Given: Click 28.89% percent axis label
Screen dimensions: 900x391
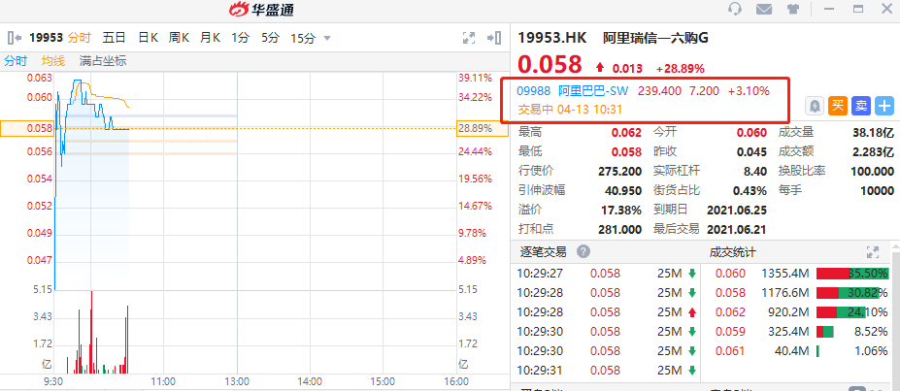Looking at the screenshot, I should (476, 128).
